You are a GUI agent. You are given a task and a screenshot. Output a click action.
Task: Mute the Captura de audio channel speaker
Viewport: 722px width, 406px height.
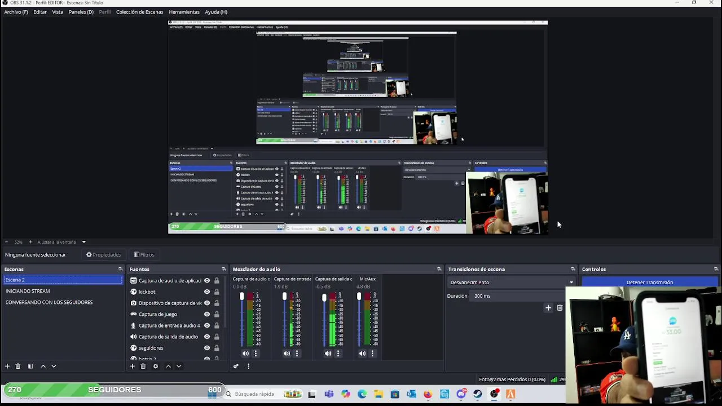coord(245,354)
